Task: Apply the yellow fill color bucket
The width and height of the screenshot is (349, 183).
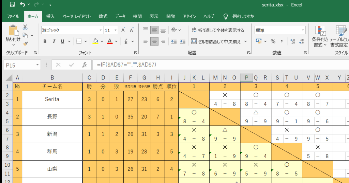Action: click(95, 41)
